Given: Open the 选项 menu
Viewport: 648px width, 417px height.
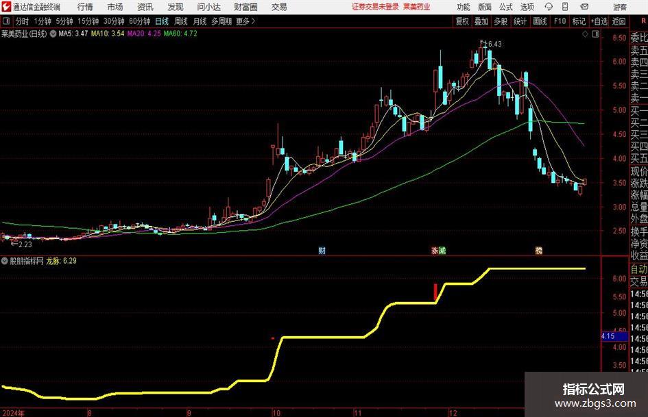Looking at the screenshot, I should click(x=527, y=7).
